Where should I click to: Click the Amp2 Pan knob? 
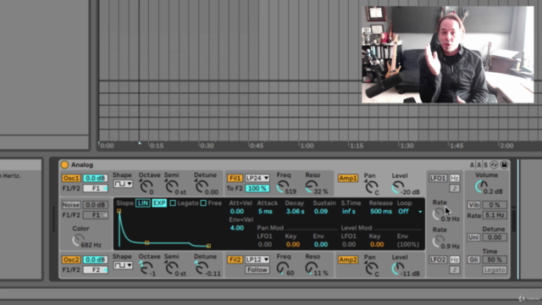coord(371,269)
